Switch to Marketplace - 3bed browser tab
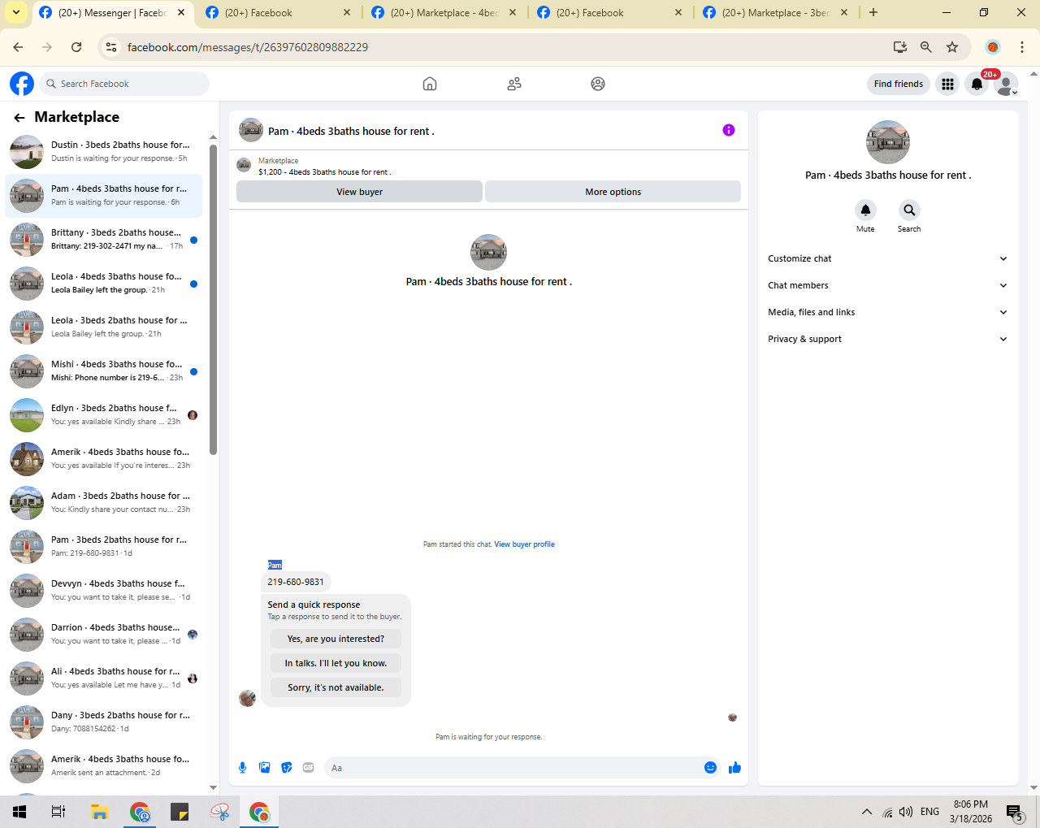 click(776, 13)
